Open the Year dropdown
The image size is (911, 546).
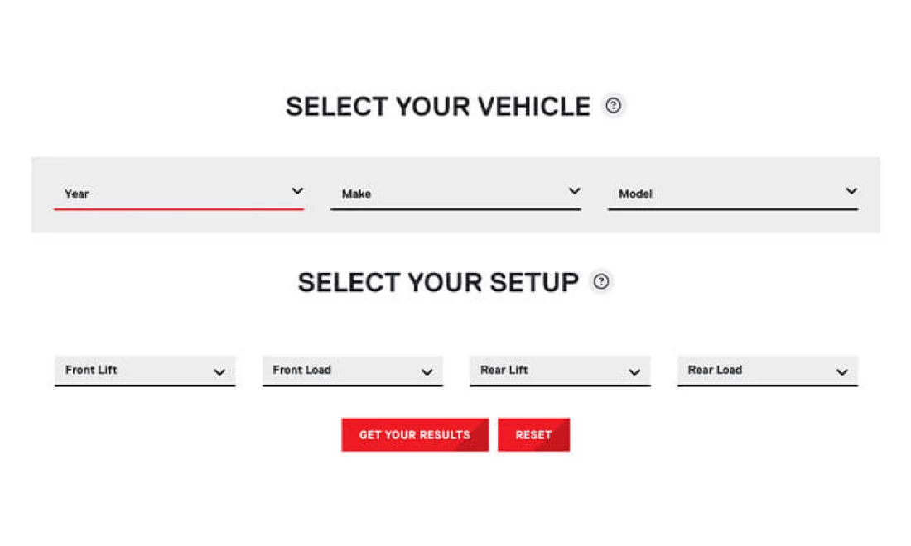tap(166, 194)
